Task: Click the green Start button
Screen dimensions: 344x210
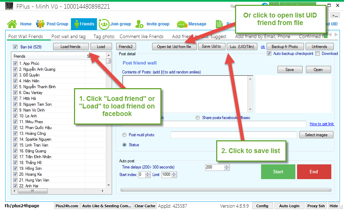Action: tap(278, 172)
